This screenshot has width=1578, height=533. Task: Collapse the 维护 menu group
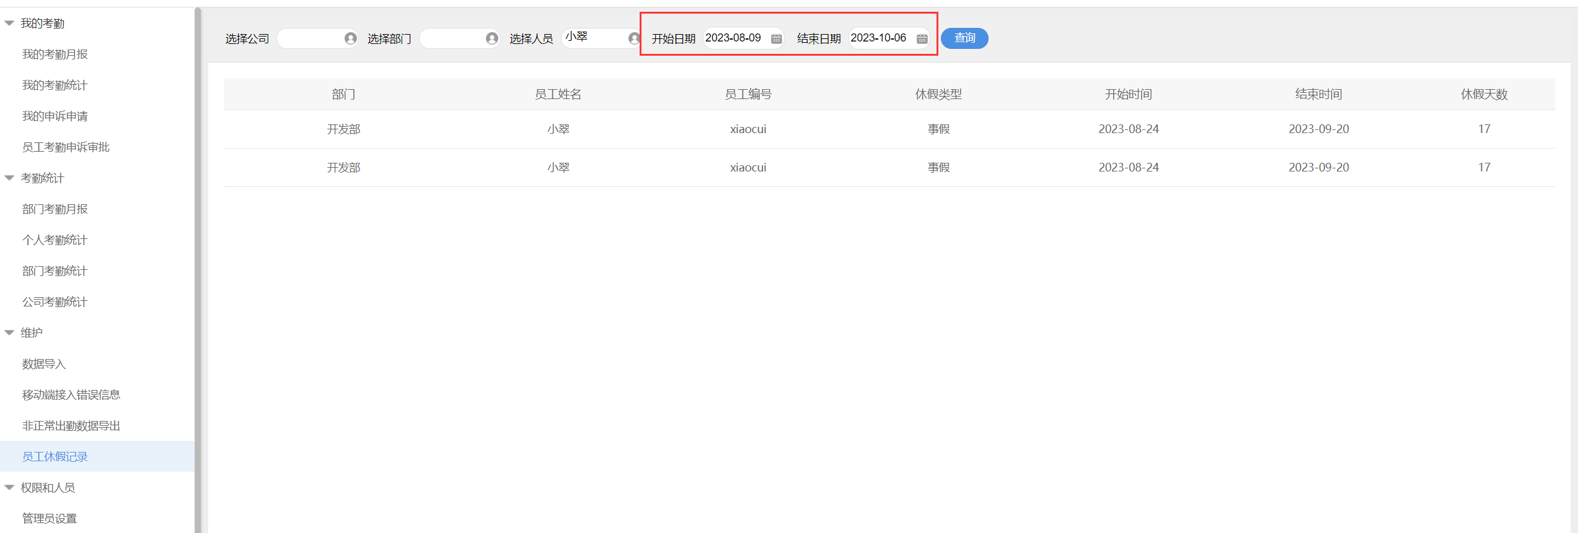point(9,333)
